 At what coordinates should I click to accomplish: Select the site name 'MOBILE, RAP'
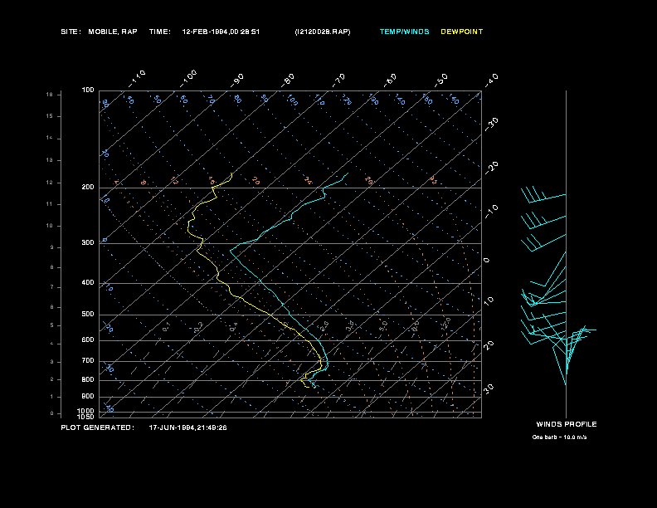coord(113,32)
